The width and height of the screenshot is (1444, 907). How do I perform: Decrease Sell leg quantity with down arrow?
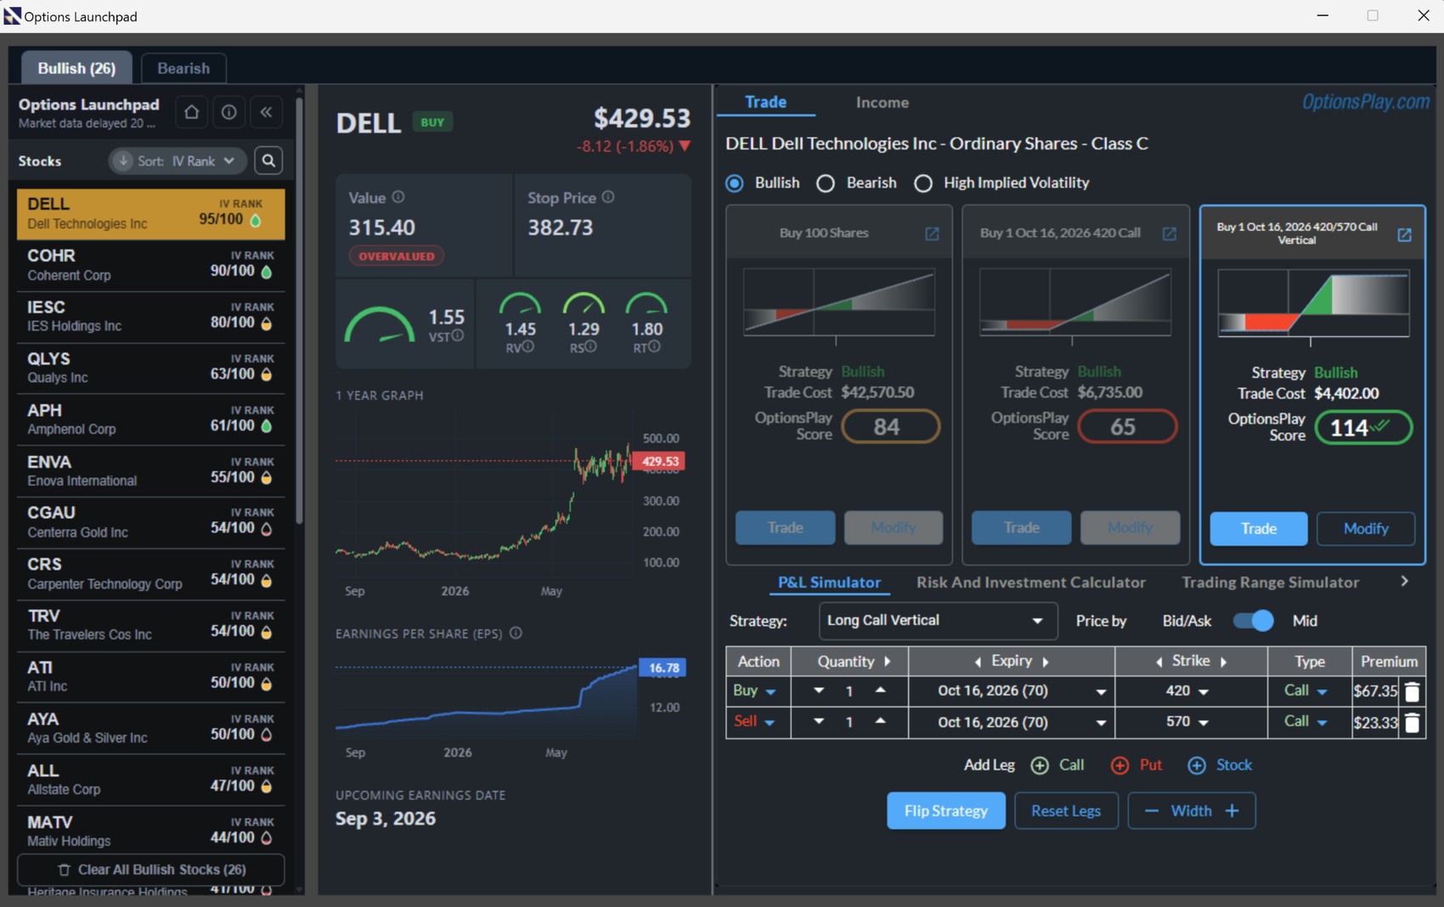[x=819, y=721]
